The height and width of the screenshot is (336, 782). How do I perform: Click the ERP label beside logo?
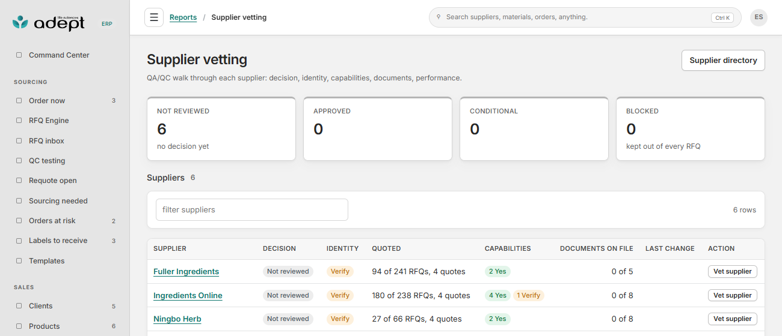coord(106,24)
